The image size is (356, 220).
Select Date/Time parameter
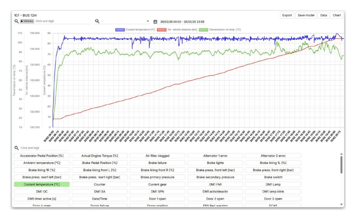[x=100, y=199]
